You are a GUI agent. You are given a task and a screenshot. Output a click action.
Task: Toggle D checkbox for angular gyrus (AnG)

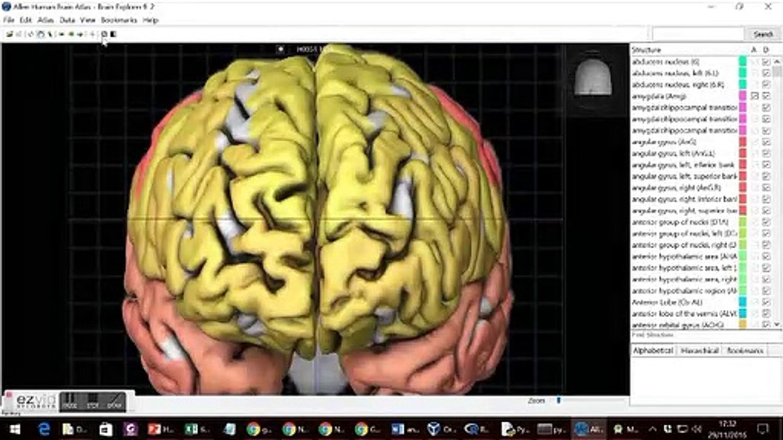click(x=766, y=142)
